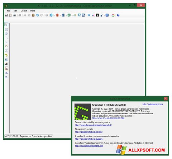The height and width of the screenshot is (159, 172).
Task: Send image to Word icon
Action: pyautogui.click(x=63, y=15)
